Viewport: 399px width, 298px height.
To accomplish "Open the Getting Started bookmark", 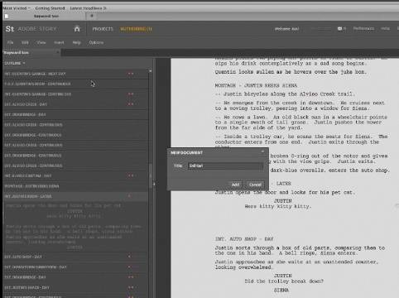I will 50,8.
